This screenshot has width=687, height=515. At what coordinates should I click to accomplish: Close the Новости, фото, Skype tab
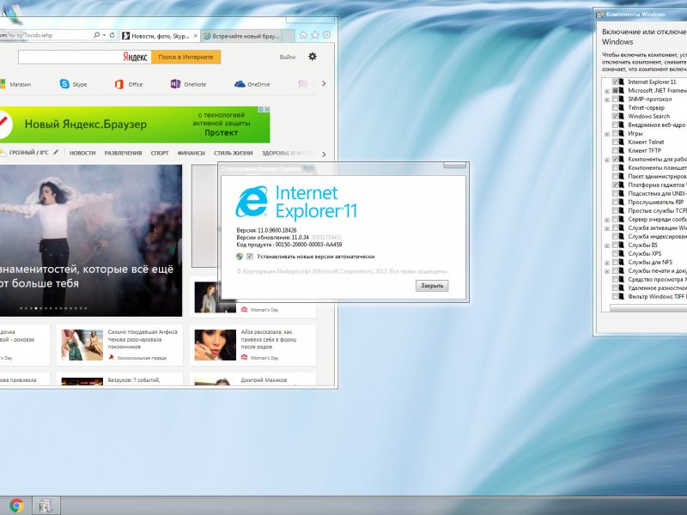[x=196, y=36]
